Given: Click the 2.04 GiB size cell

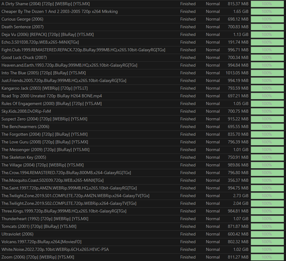Looking at the screenshot, I should [241, 203].
